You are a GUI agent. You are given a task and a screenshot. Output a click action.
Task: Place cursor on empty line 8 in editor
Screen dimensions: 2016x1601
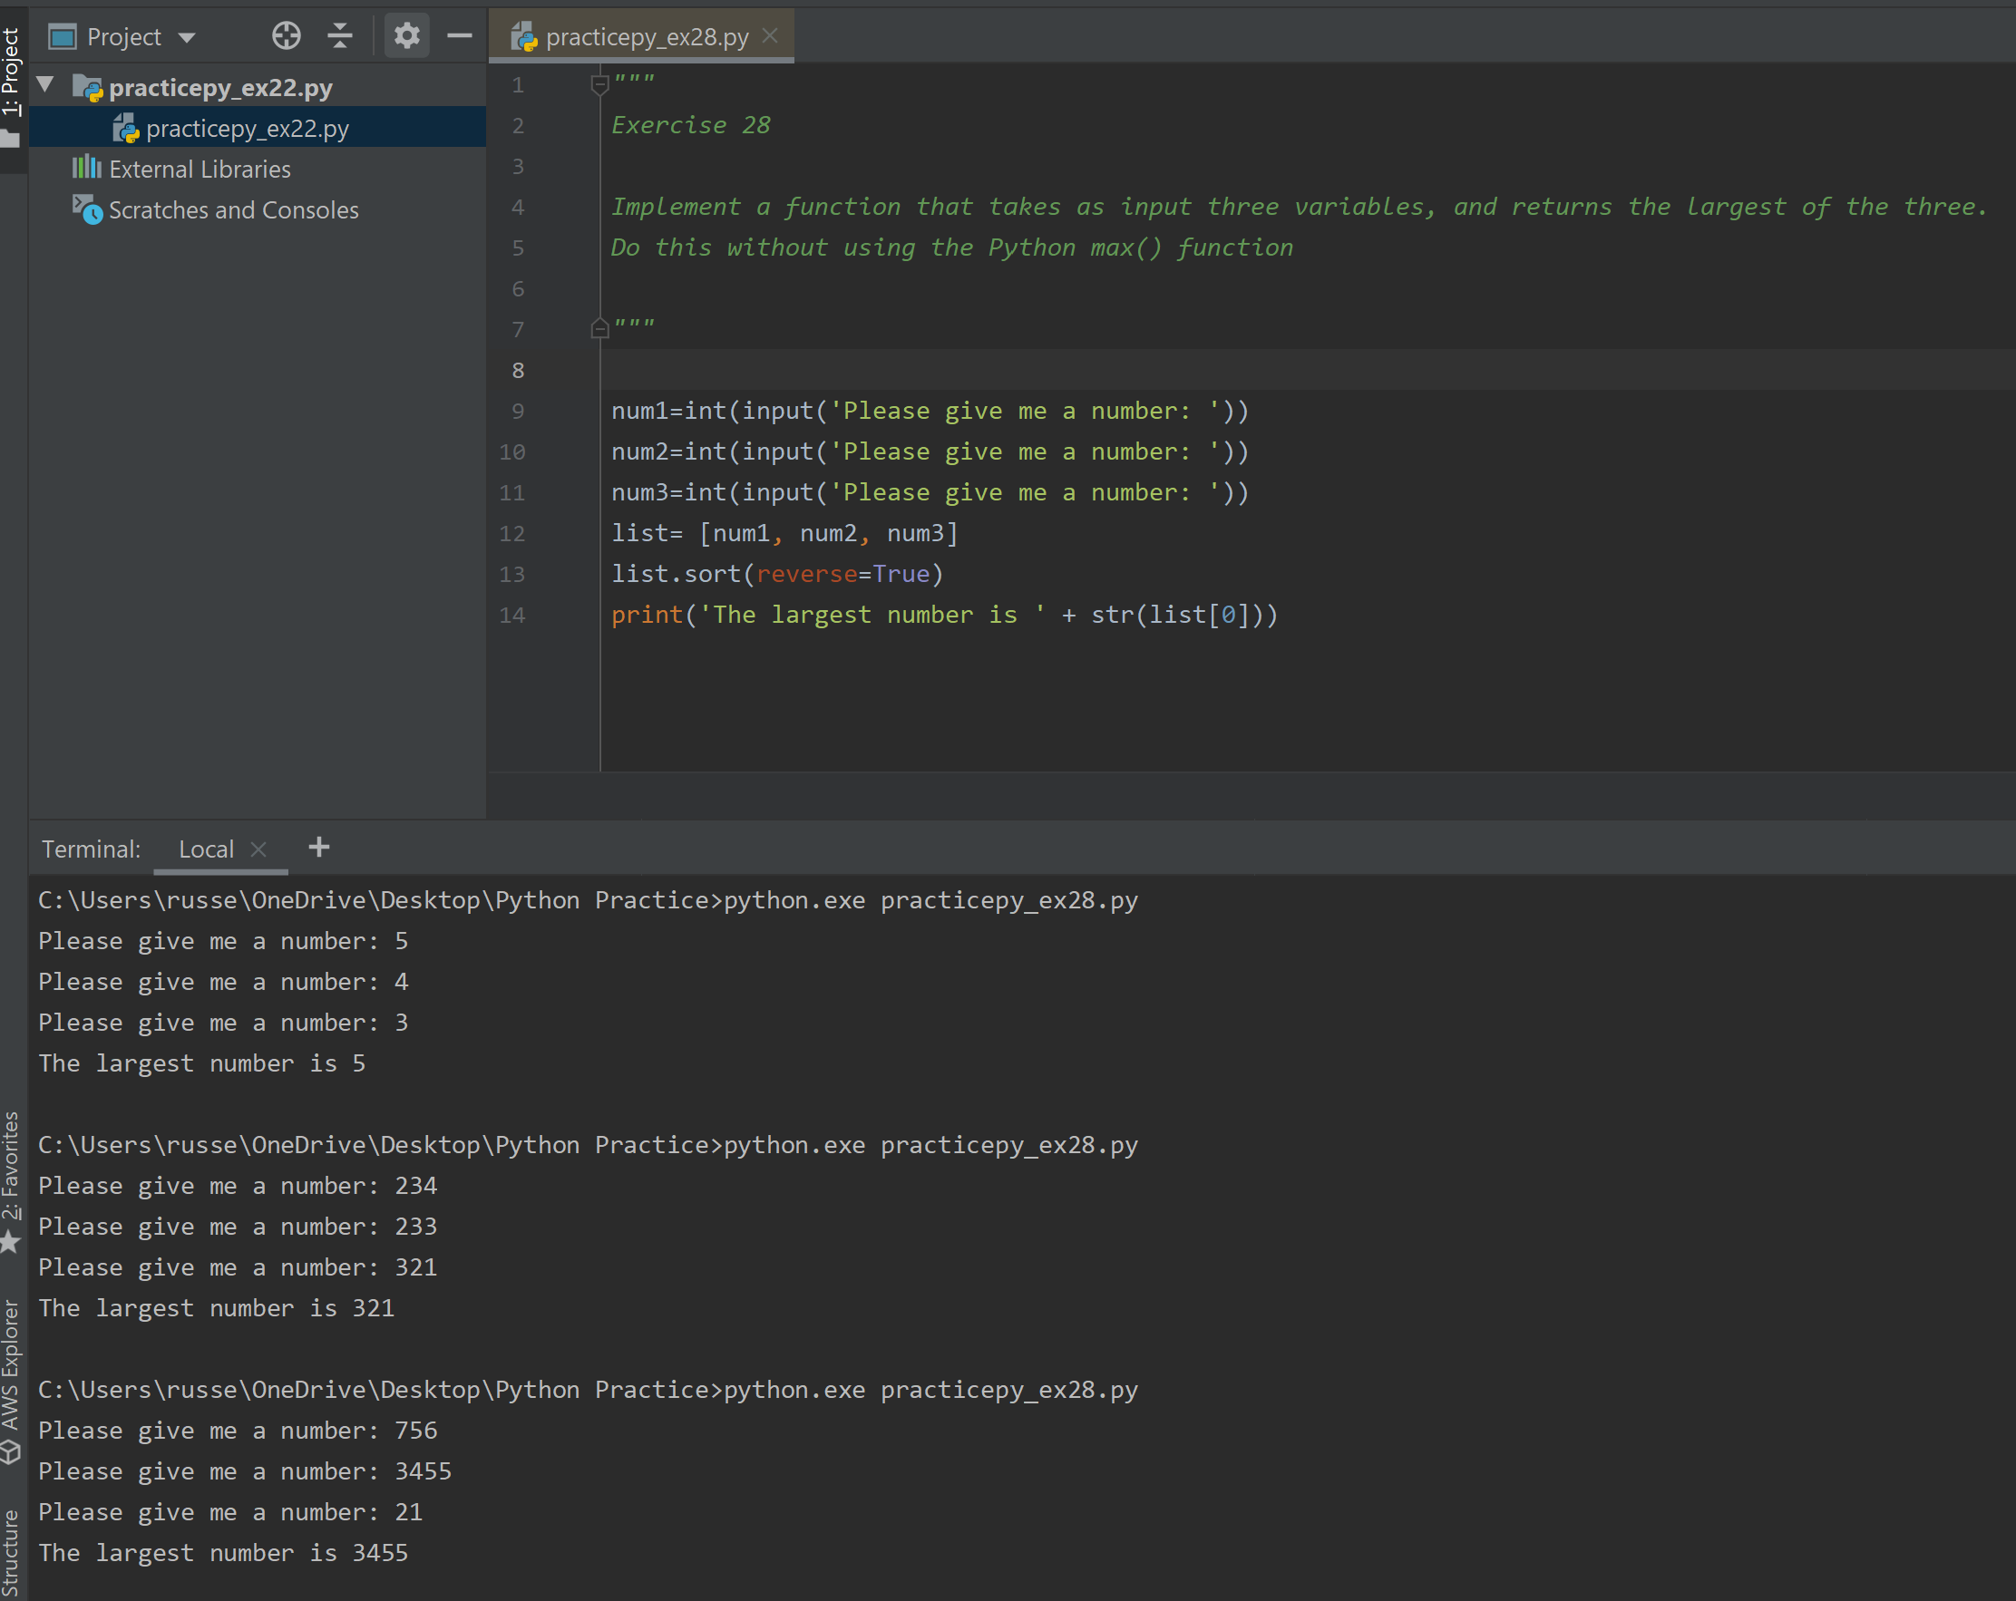point(935,370)
